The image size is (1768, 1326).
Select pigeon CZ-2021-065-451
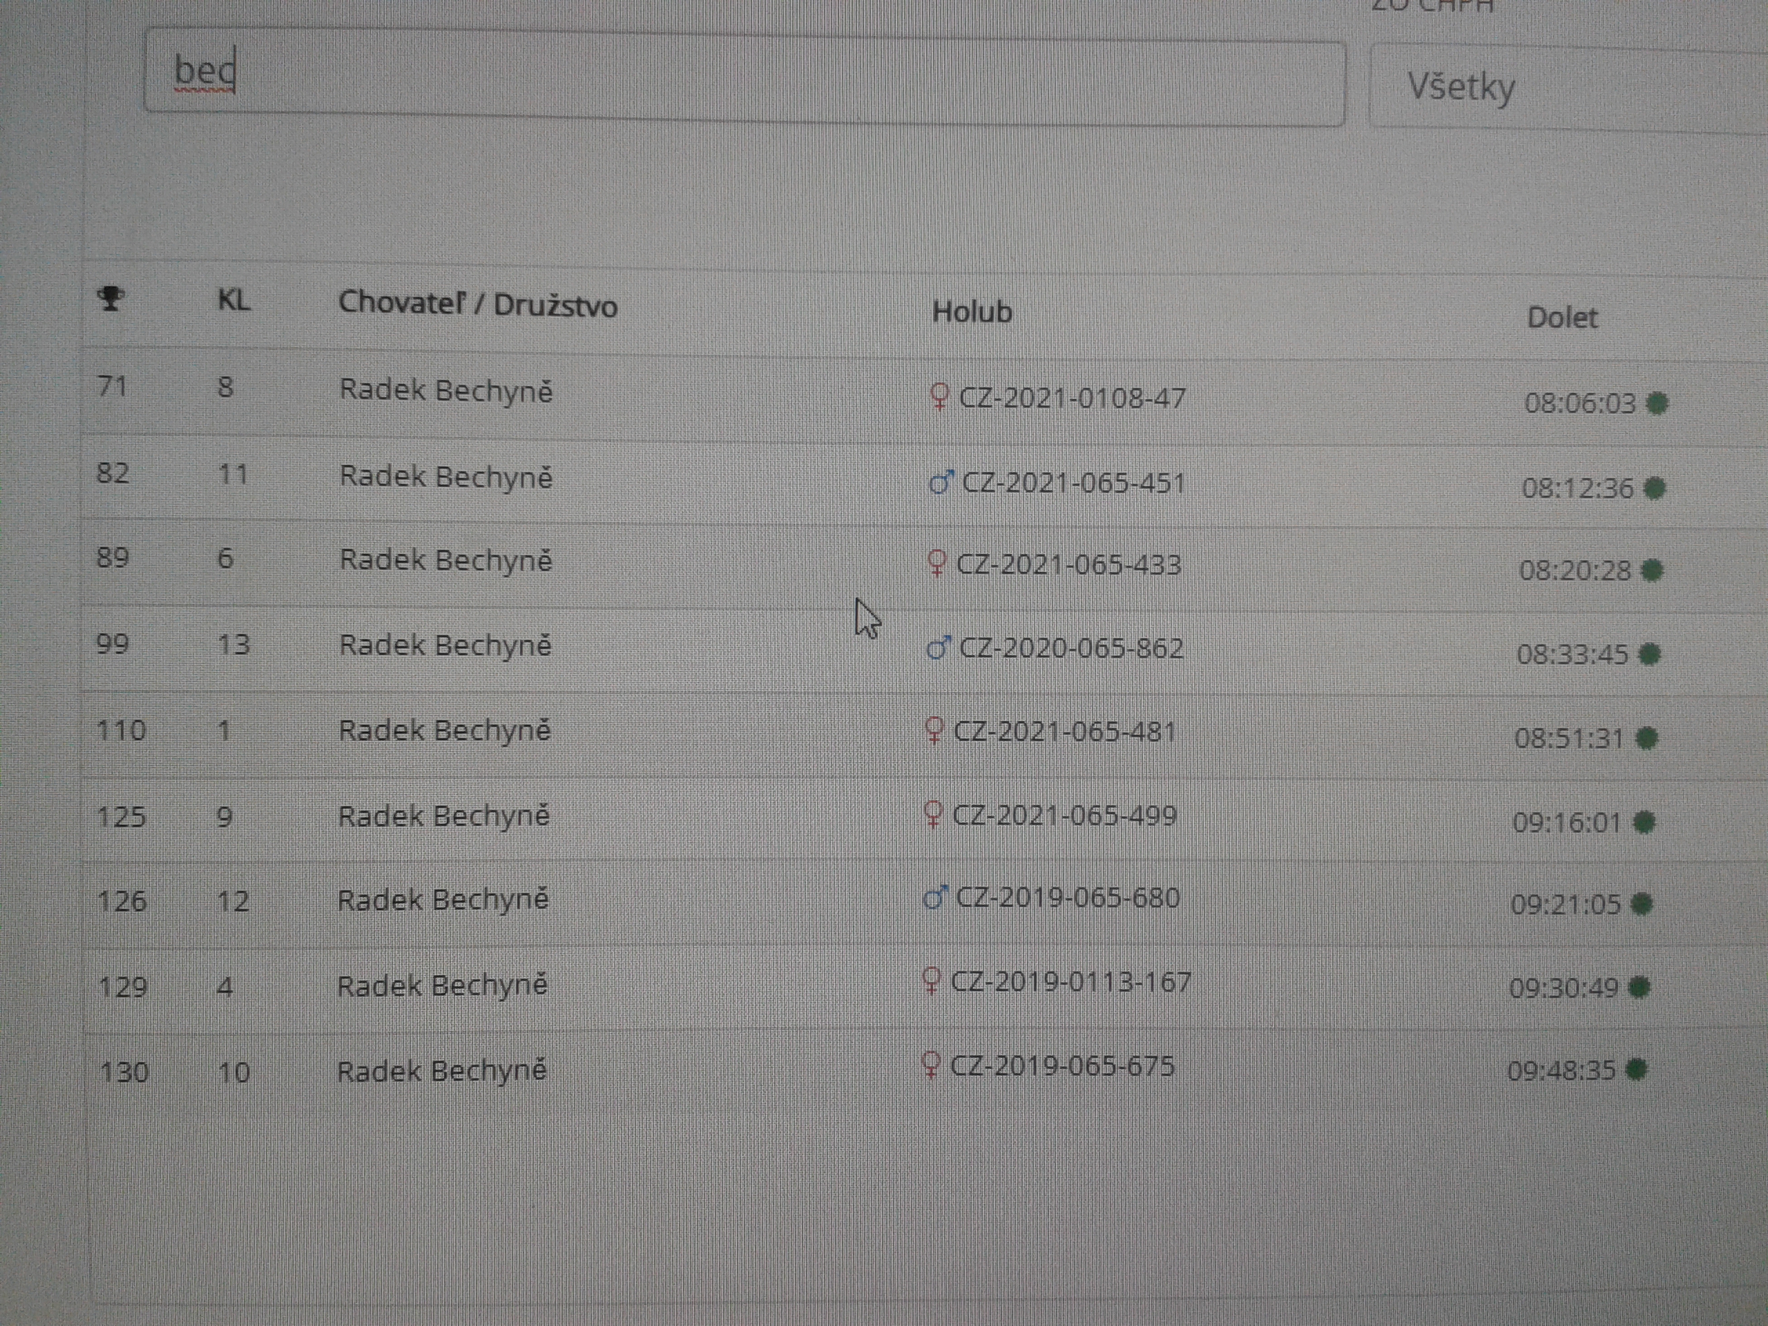[1073, 483]
